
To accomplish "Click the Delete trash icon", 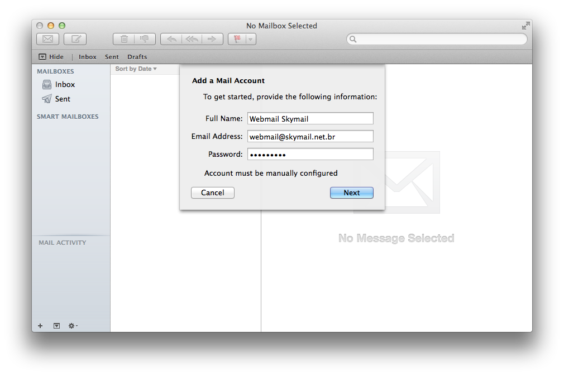I will pyautogui.click(x=124, y=39).
